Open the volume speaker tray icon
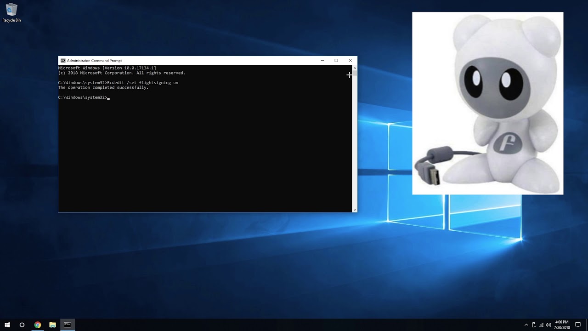 548,325
